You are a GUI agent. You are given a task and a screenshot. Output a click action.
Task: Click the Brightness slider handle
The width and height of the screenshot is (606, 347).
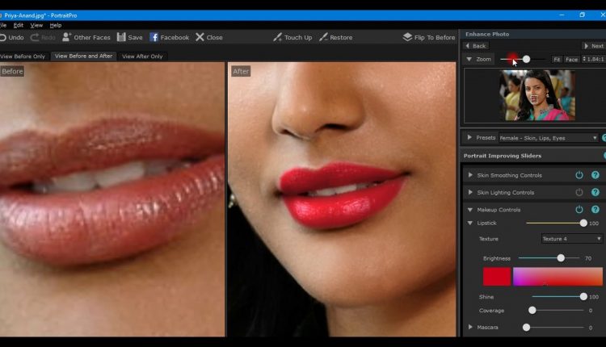point(561,258)
